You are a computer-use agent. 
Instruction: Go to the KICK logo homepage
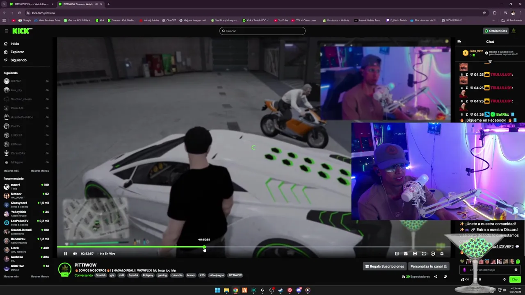22,31
